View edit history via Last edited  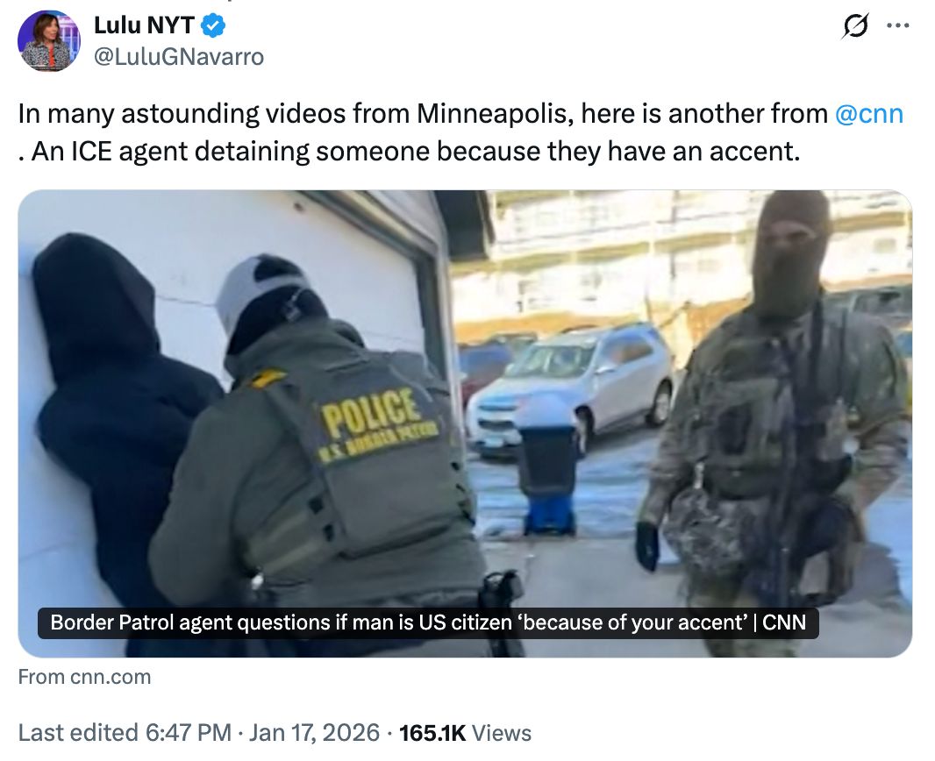[78, 732]
